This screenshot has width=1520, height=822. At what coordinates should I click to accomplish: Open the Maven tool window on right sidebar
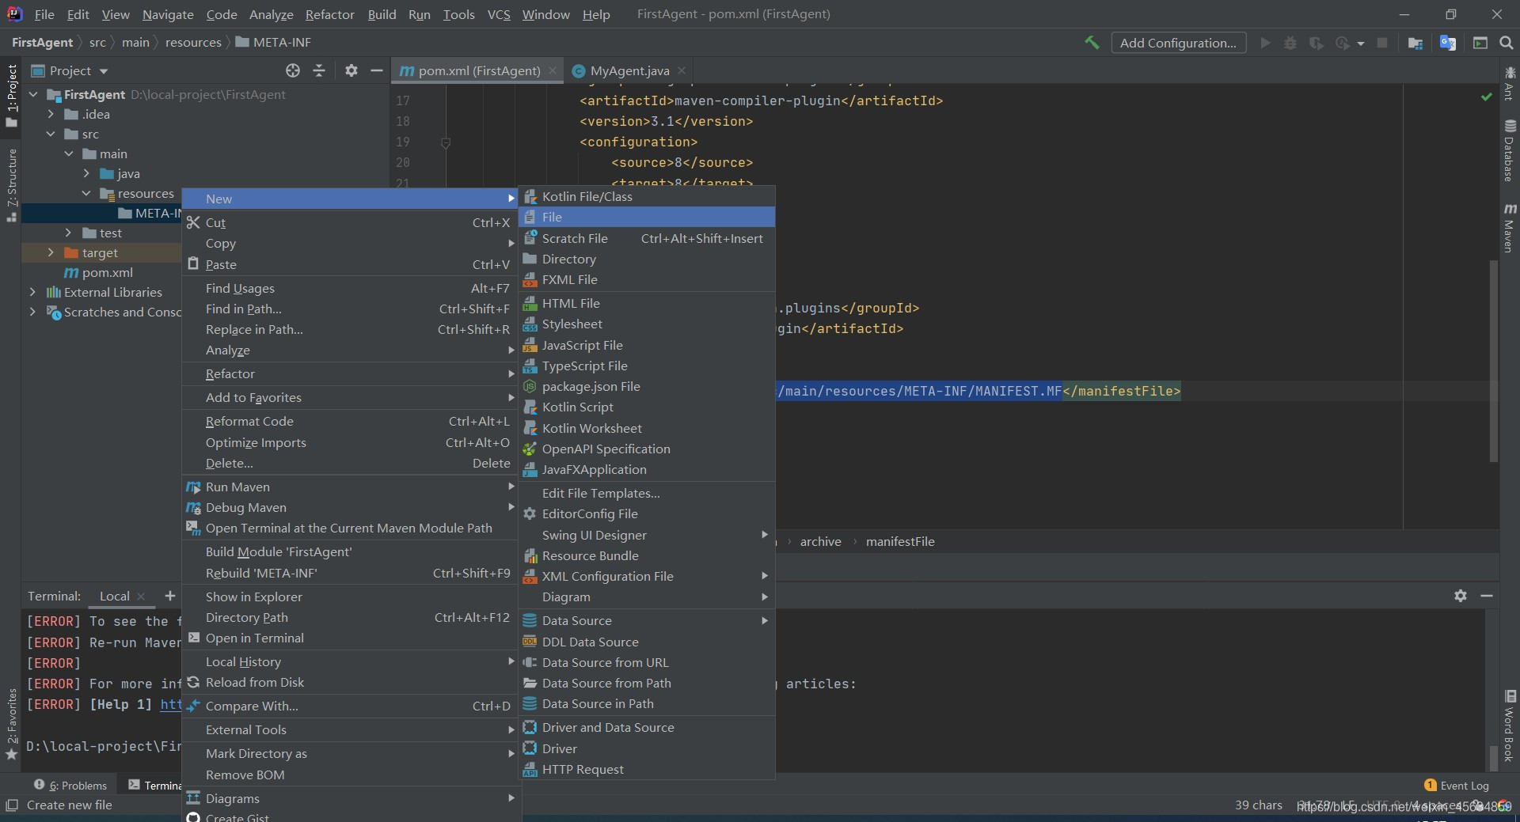click(1510, 229)
